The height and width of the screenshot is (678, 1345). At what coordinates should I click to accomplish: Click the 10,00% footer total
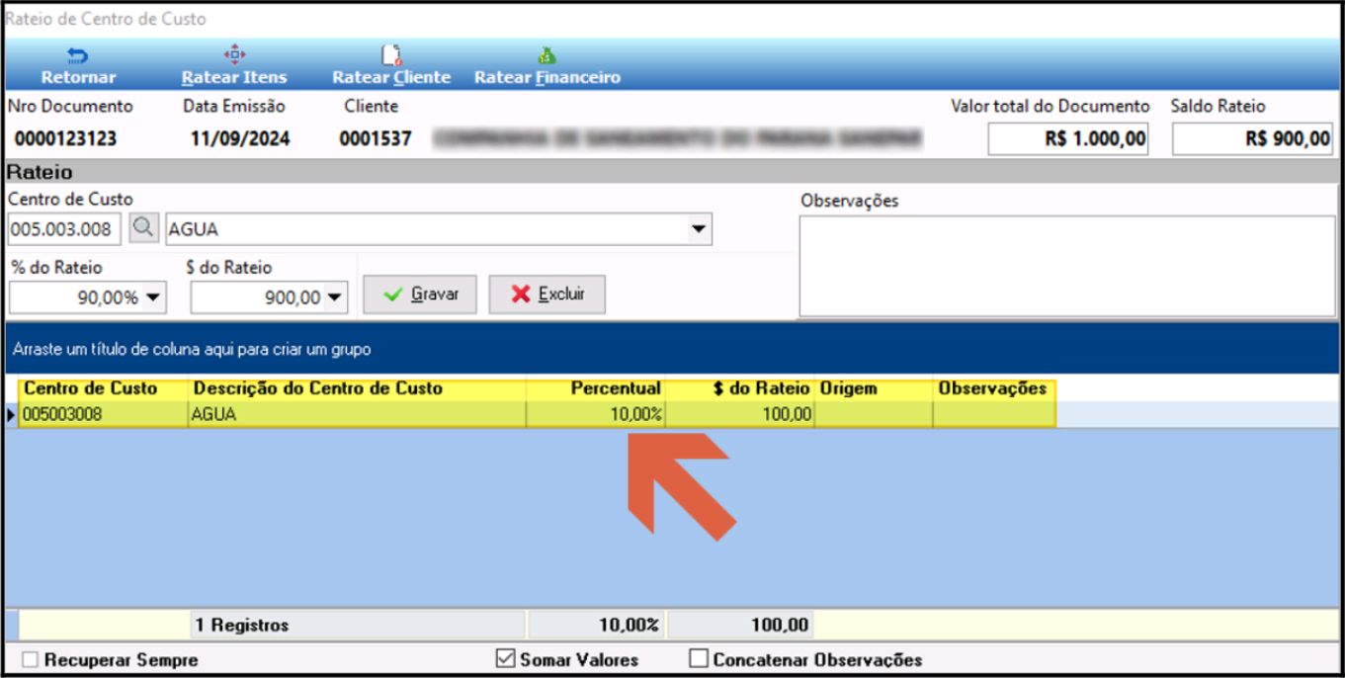pos(630,625)
